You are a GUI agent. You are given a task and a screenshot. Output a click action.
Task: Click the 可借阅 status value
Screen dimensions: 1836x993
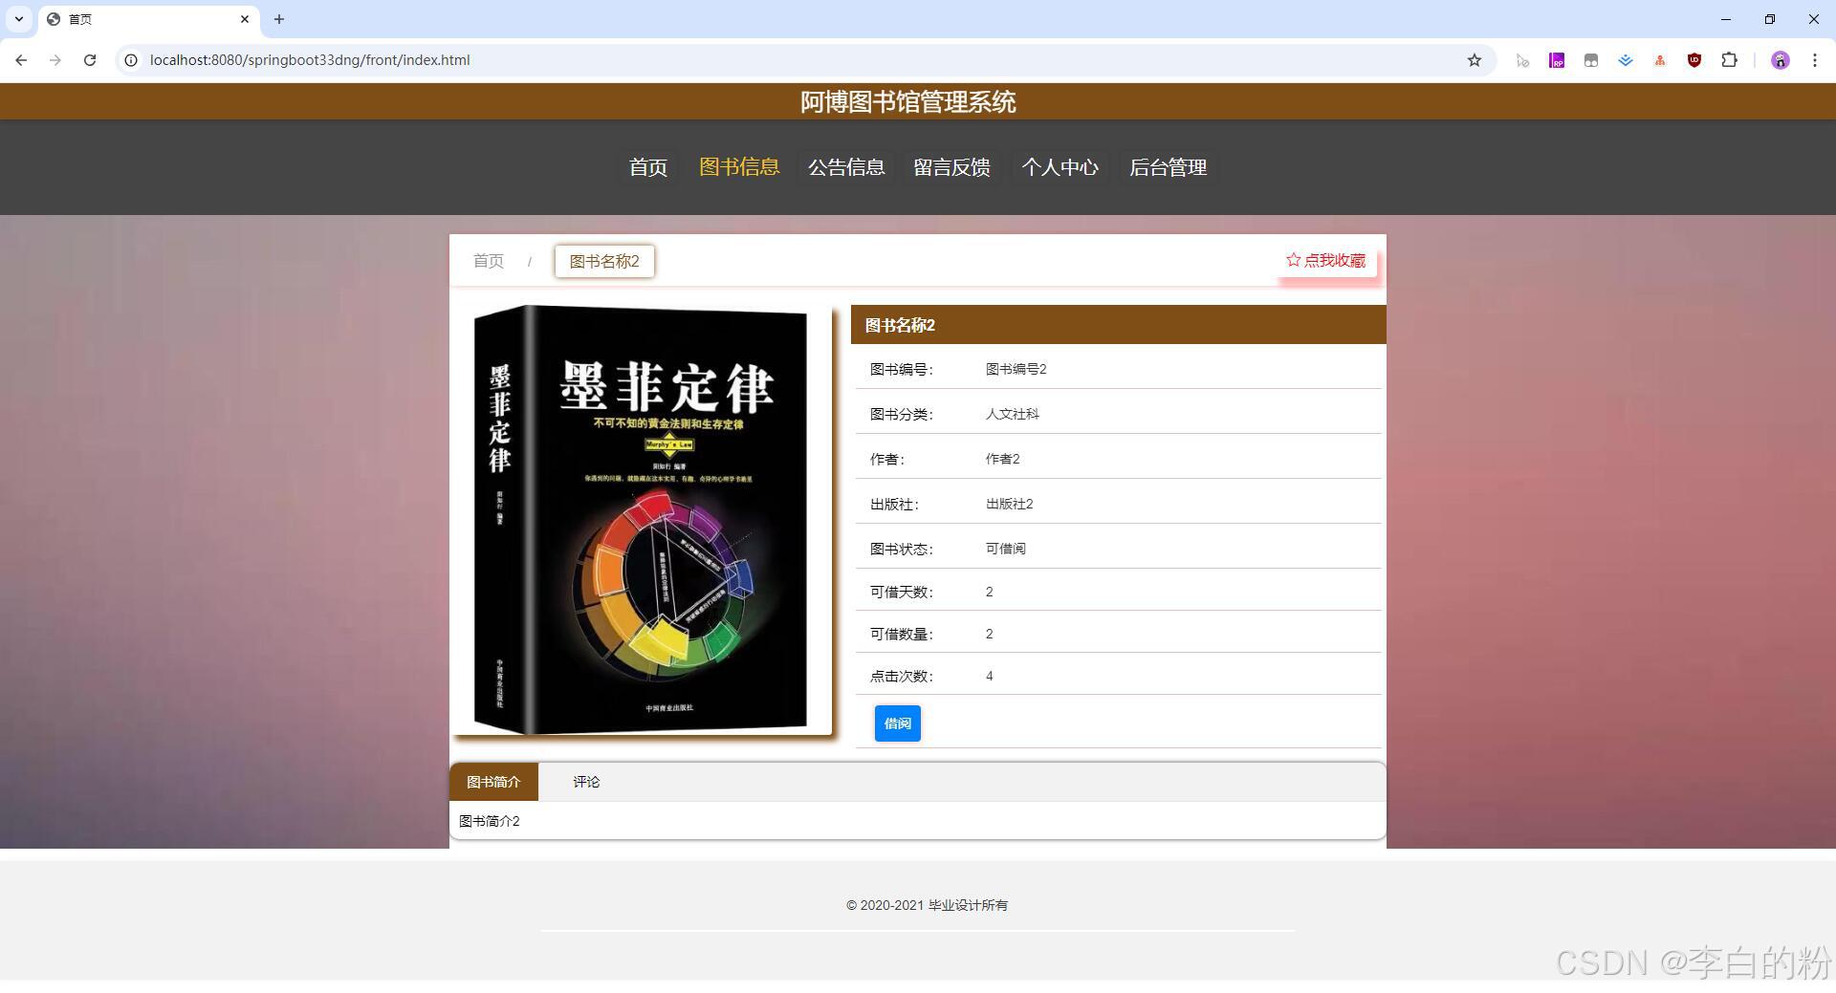point(1005,549)
